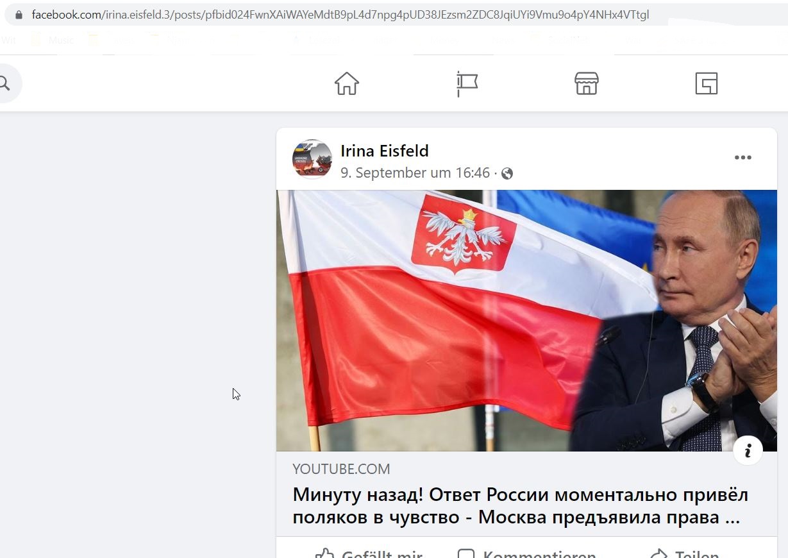Viewport: 788px width, 558px height.
Task: Click the padlock site security icon
Action: click(x=19, y=14)
